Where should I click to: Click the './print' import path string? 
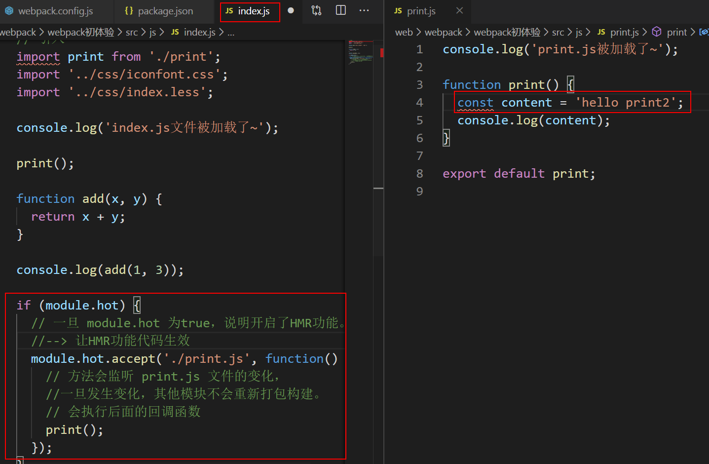tap(181, 57)
